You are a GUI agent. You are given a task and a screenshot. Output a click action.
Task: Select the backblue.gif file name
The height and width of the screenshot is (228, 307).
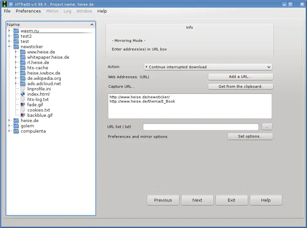coord(40,115)
